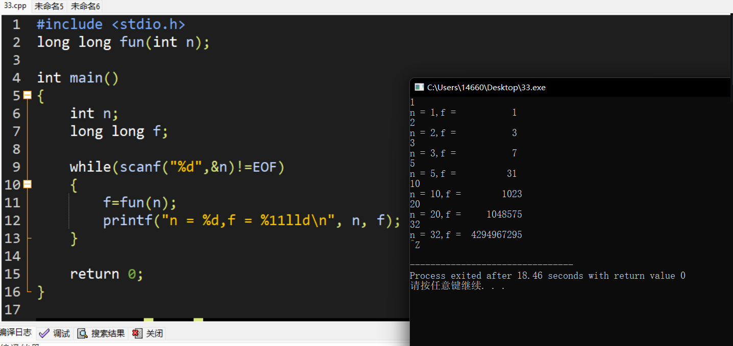Screen dimensions: 733x346
Task: Click the 'f=fun(n);' statement
Action: (x=140, y=202)
